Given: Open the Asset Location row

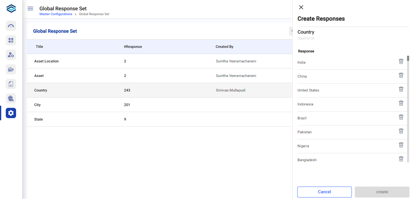Looking at the screenshot, I should point(46,61).
